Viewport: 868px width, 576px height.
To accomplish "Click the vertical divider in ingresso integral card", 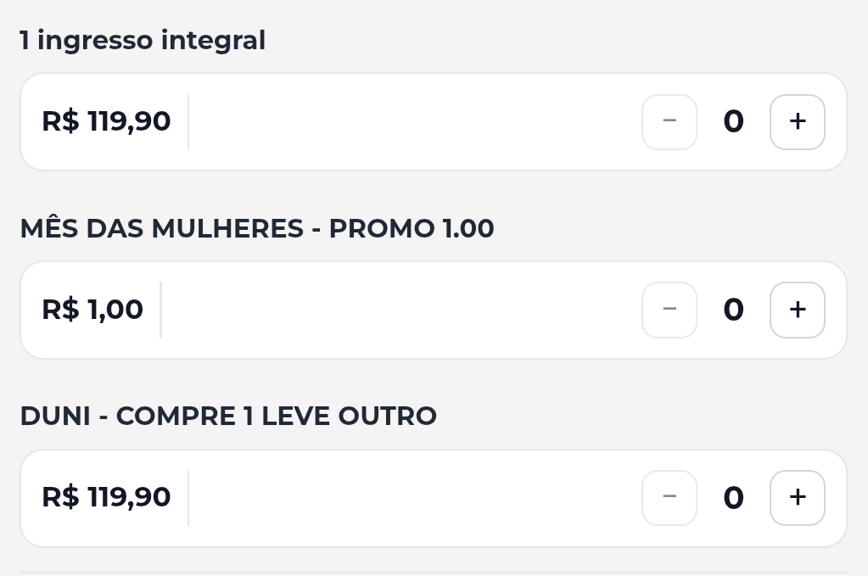I will coord(188,122).
